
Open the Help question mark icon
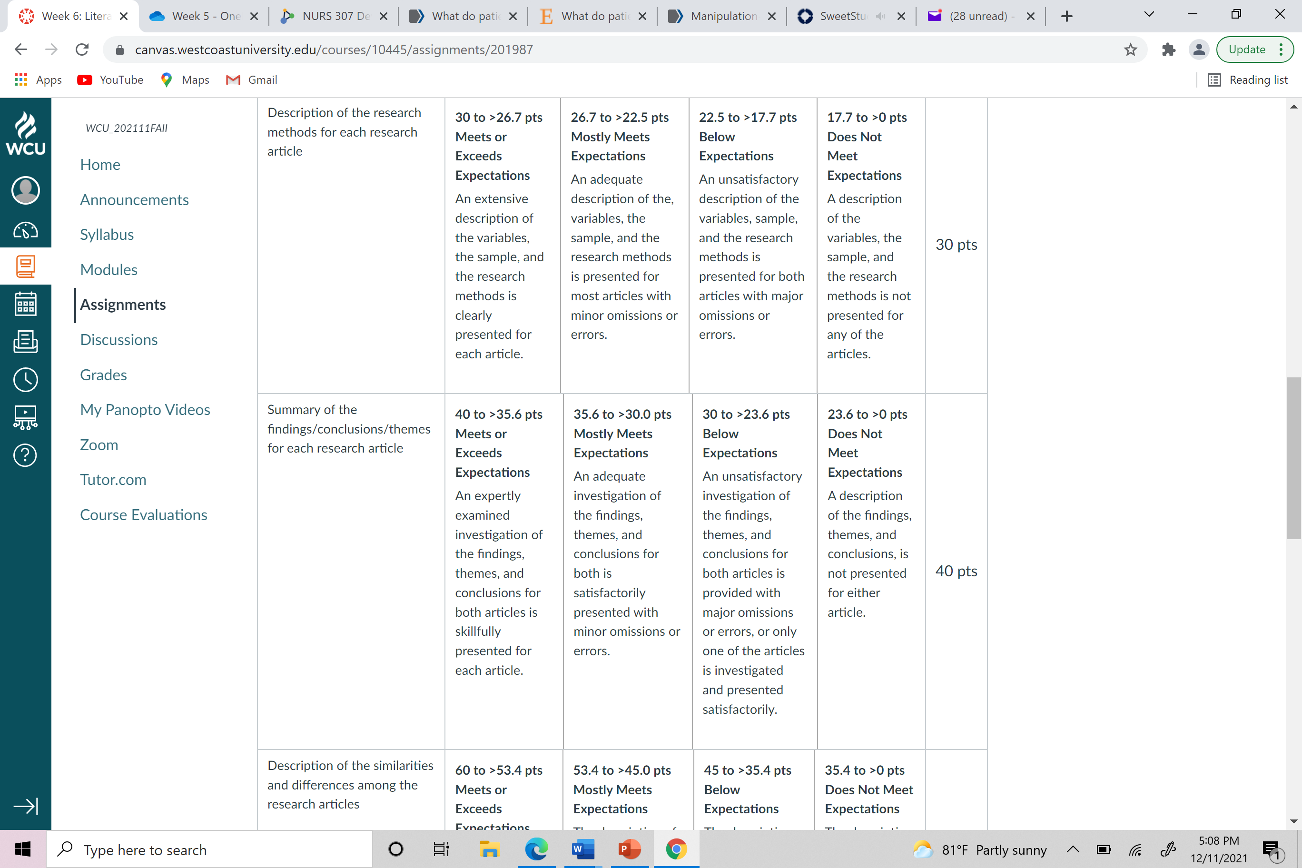click(x=26, y=455)
